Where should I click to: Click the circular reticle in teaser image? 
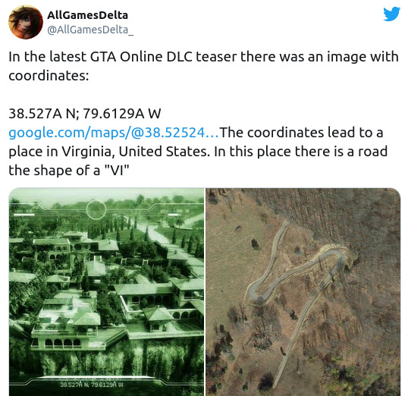(96, 209)
